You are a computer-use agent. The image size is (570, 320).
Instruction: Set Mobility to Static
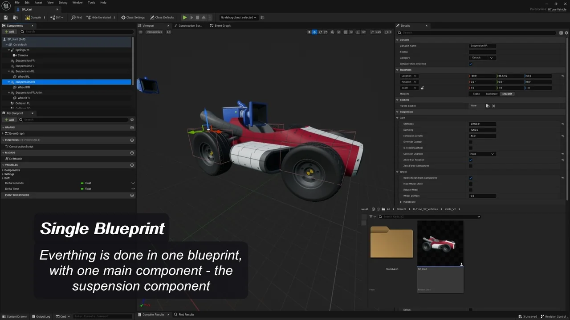tap(476, 94)
